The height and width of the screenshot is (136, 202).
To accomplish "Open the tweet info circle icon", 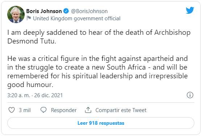I will tap(190, 95).
